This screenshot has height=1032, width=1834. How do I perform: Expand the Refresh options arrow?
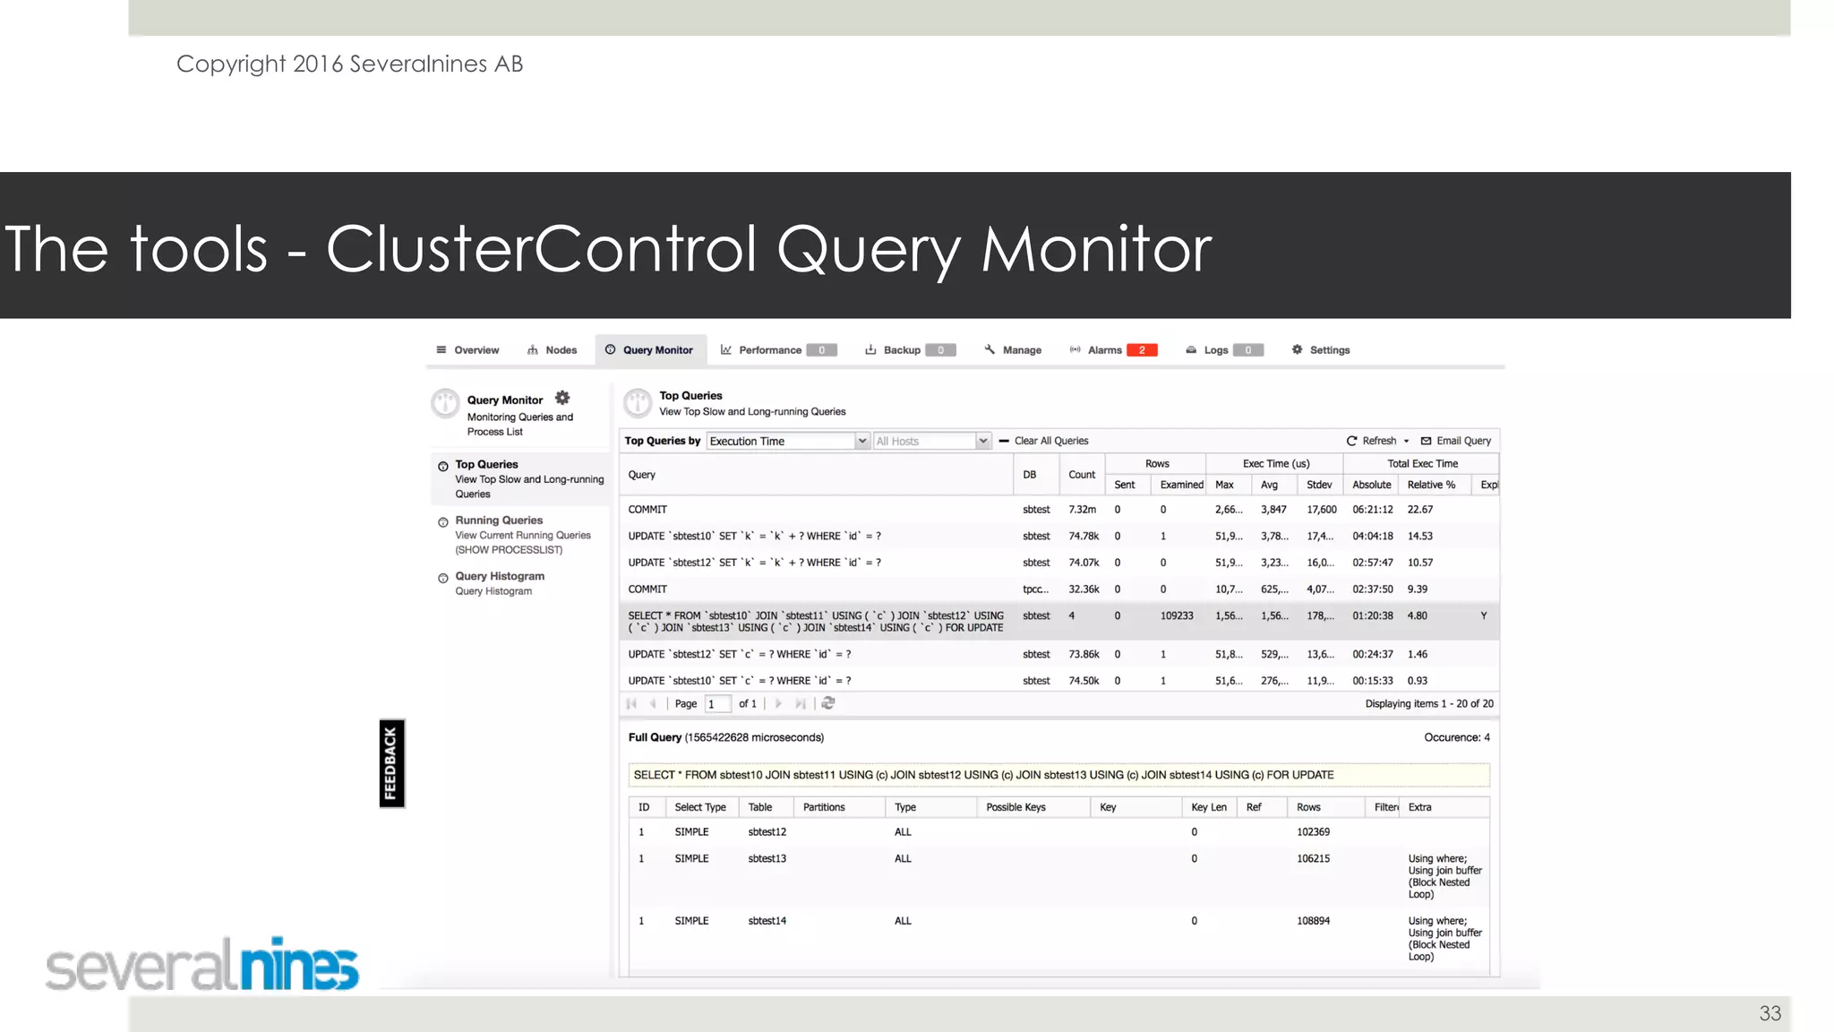pos(1406,442)
